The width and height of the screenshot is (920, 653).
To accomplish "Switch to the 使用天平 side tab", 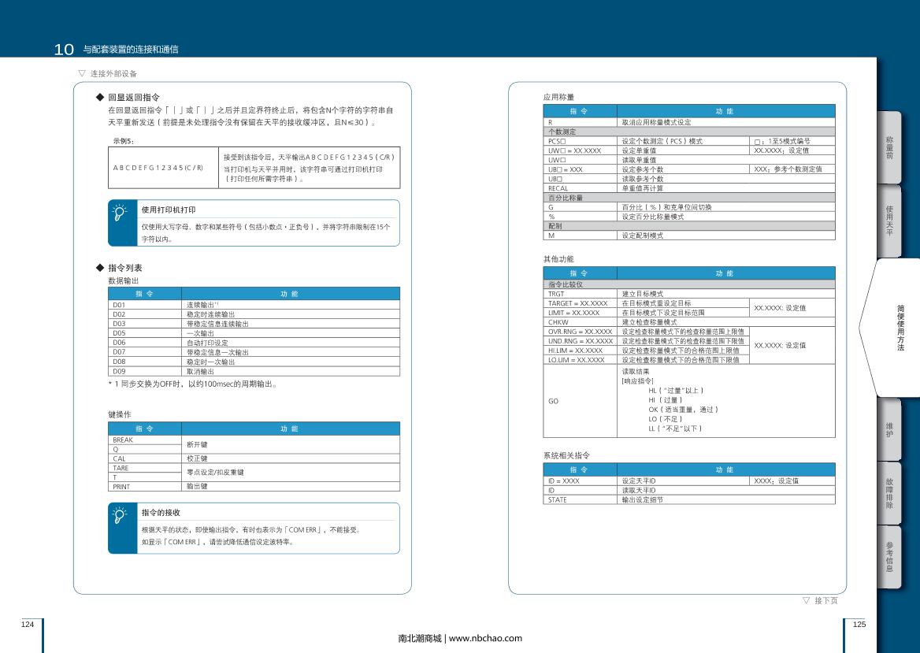I will (x=889, y=221).
